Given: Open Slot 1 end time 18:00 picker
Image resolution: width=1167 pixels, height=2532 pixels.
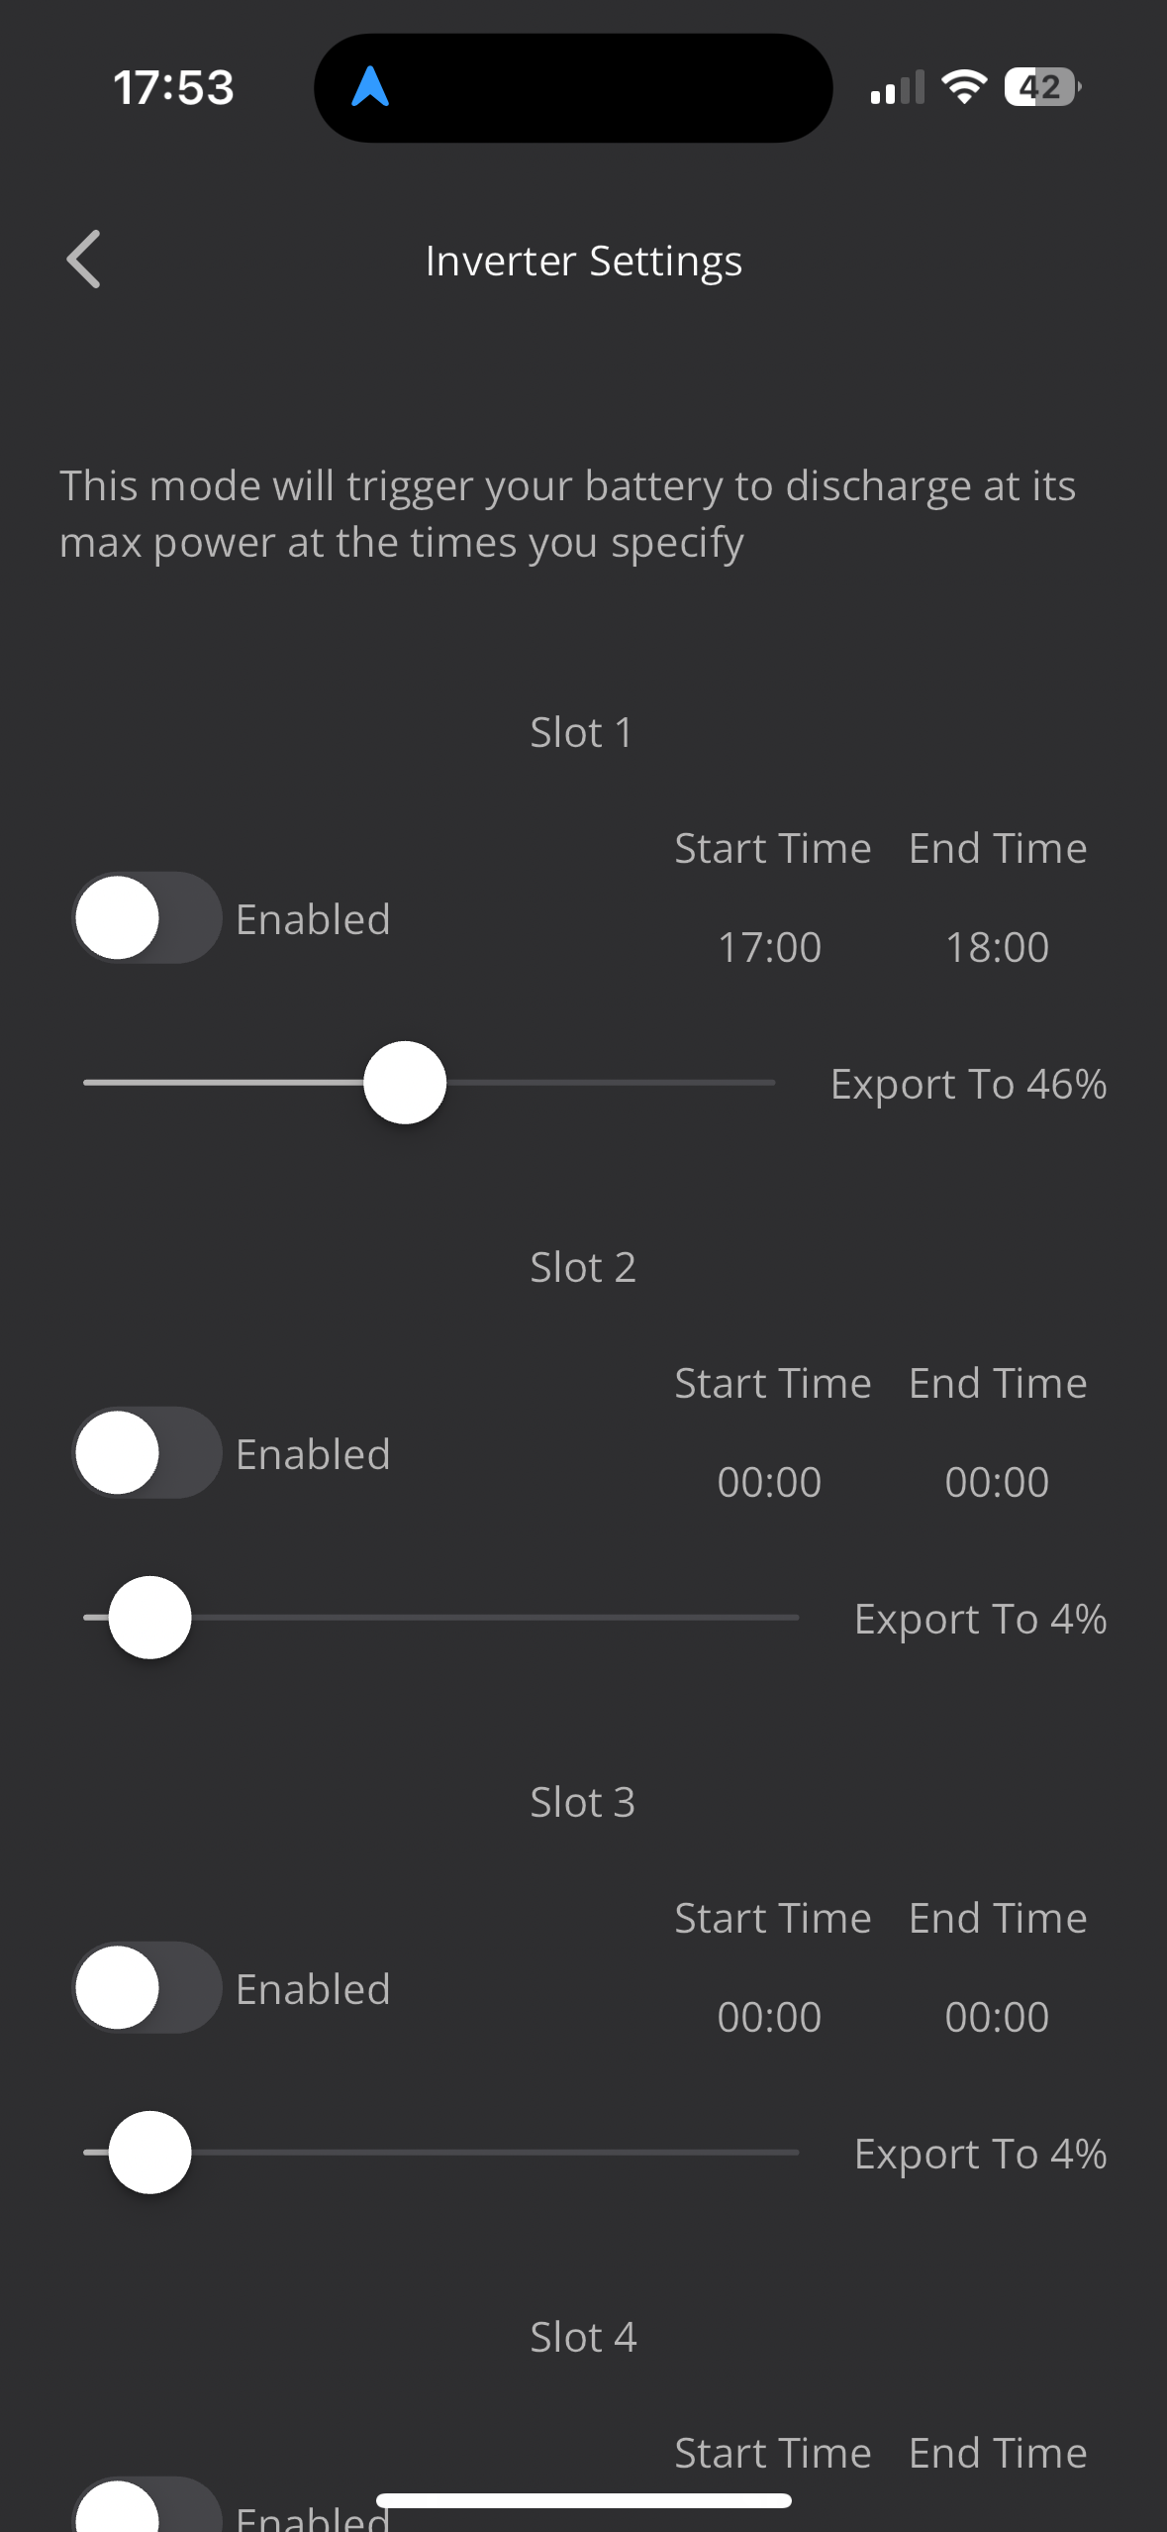Looking at the screenshot, I should tap(997, 947).
